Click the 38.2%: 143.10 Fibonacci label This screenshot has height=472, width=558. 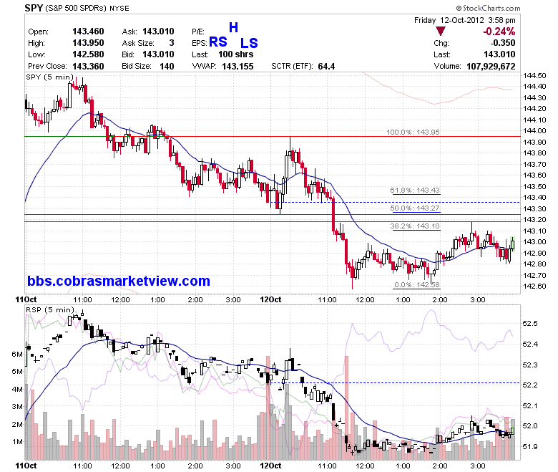415,226
